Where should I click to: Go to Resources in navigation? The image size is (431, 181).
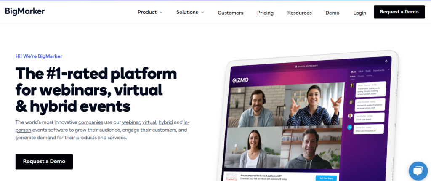coord(299,13)
